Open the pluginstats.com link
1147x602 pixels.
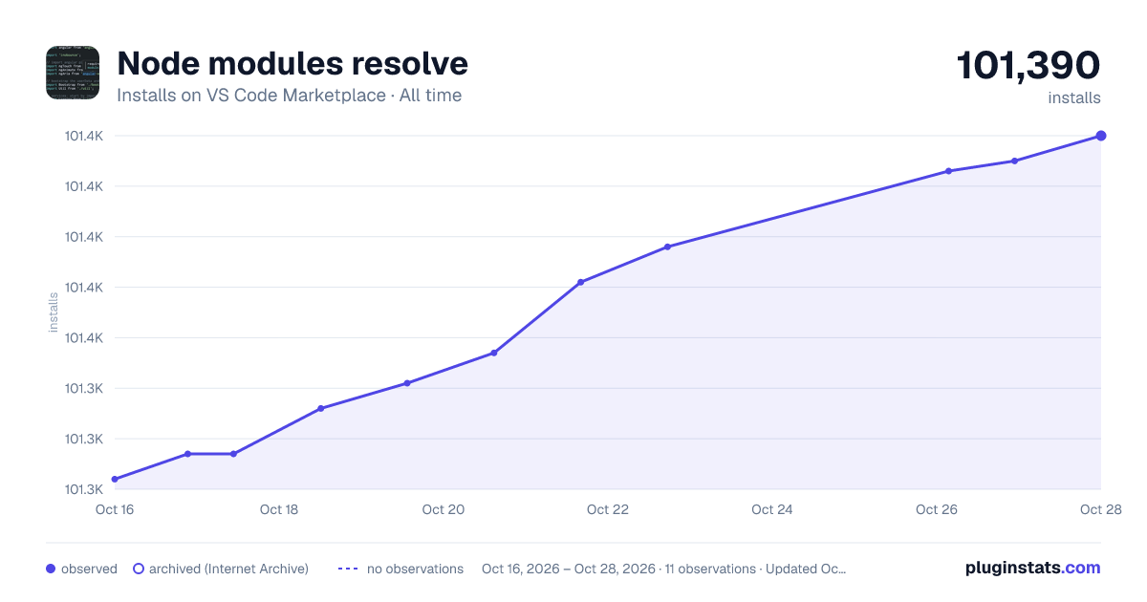coord(1033,568)
